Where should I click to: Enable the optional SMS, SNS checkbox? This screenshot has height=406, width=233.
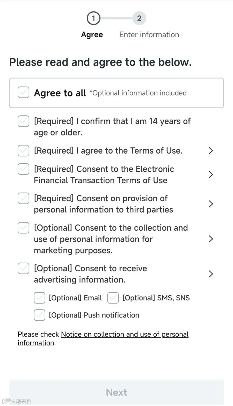113,298
